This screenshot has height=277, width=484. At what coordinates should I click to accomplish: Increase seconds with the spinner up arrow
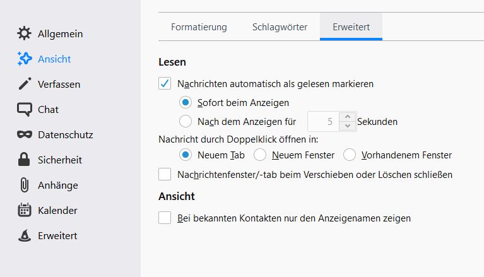(x=347, y=117)
